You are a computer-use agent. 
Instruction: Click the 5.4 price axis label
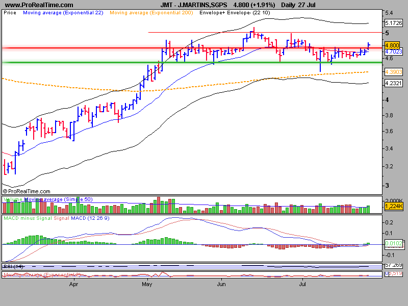(x=389, y=13)
